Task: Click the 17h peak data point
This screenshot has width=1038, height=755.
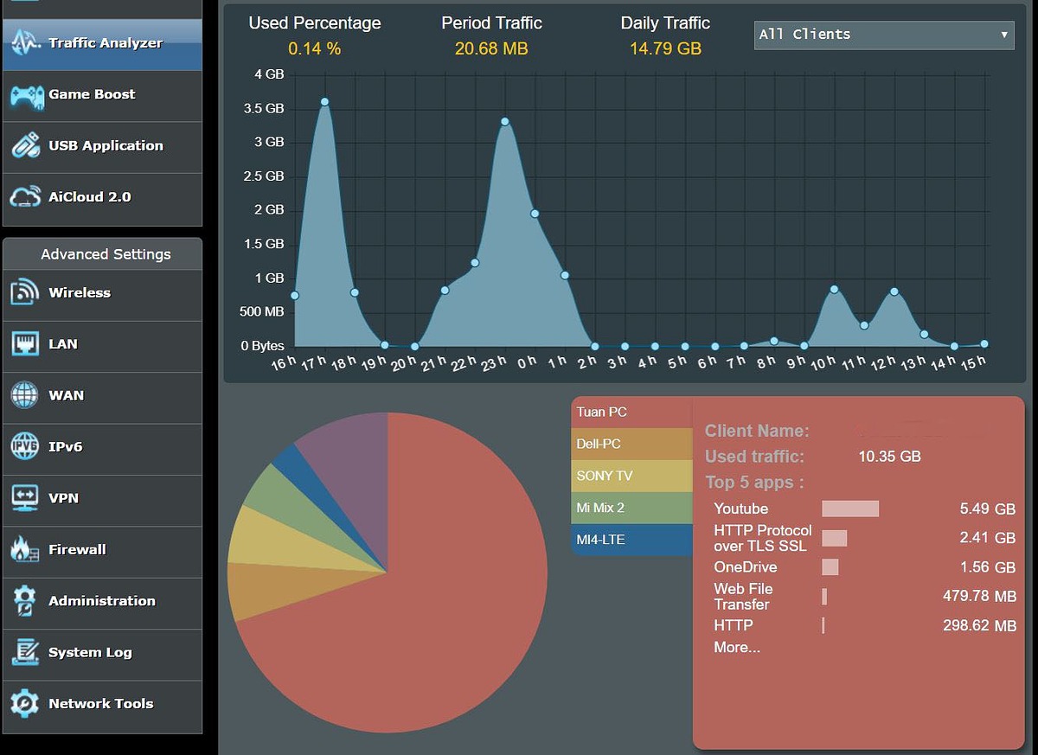Action: point(324,102)
